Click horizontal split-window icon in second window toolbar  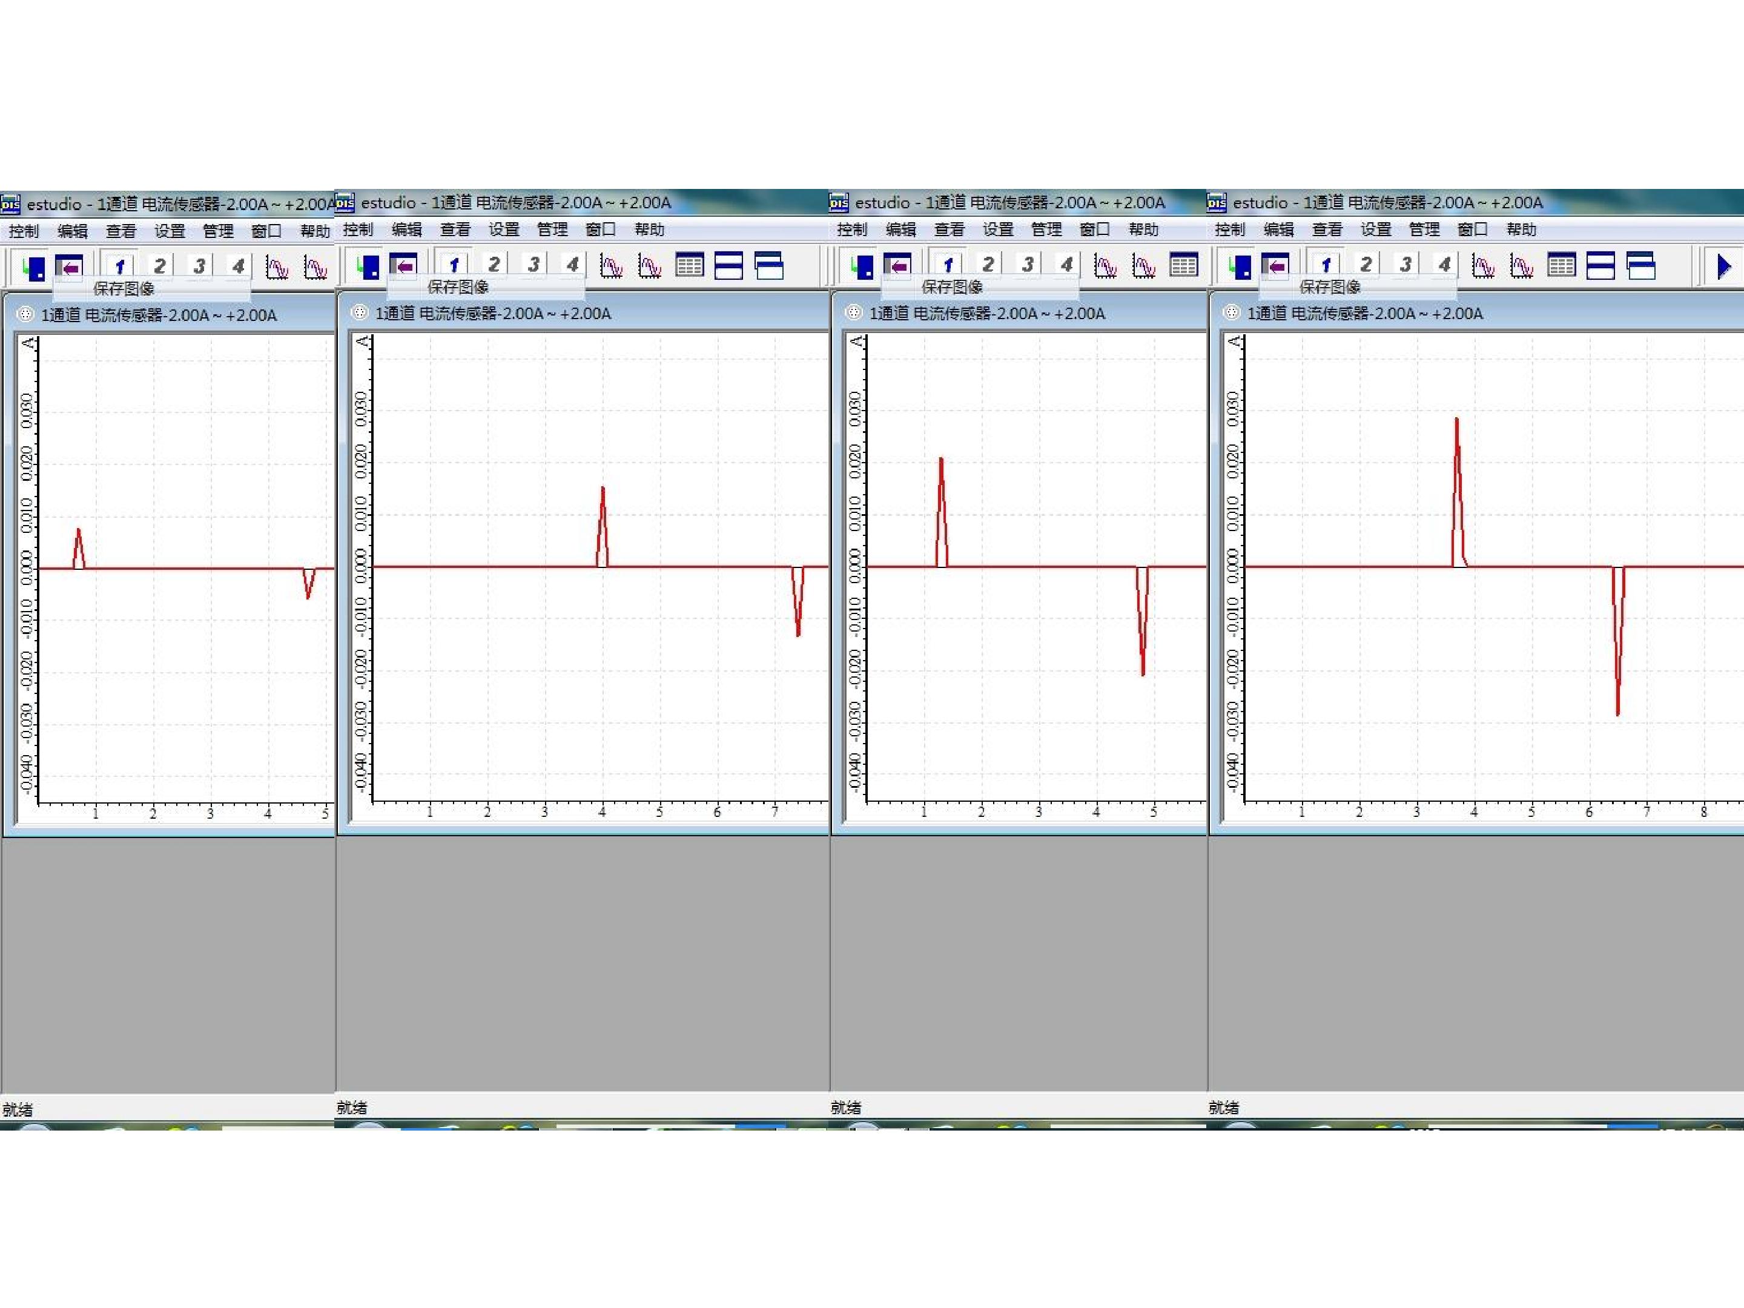(x=728, y=265)
